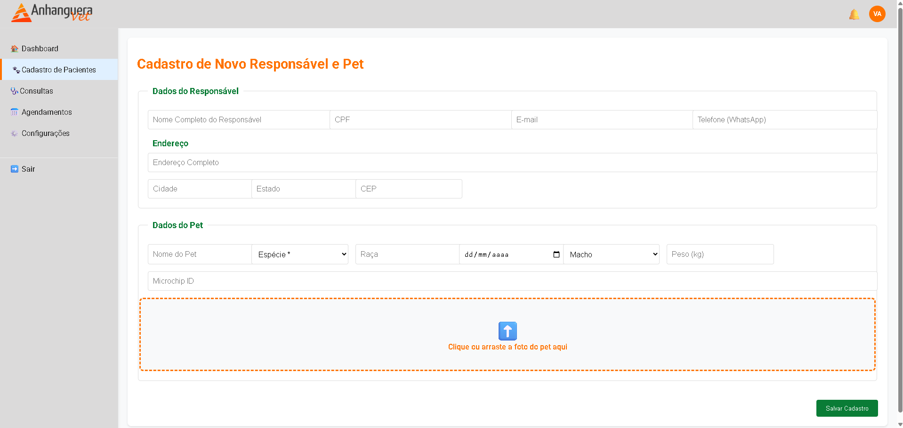Viewport: 903px width, 428px height.
Task: Click the blue upload arrow icon
Action: click(508, 331)
